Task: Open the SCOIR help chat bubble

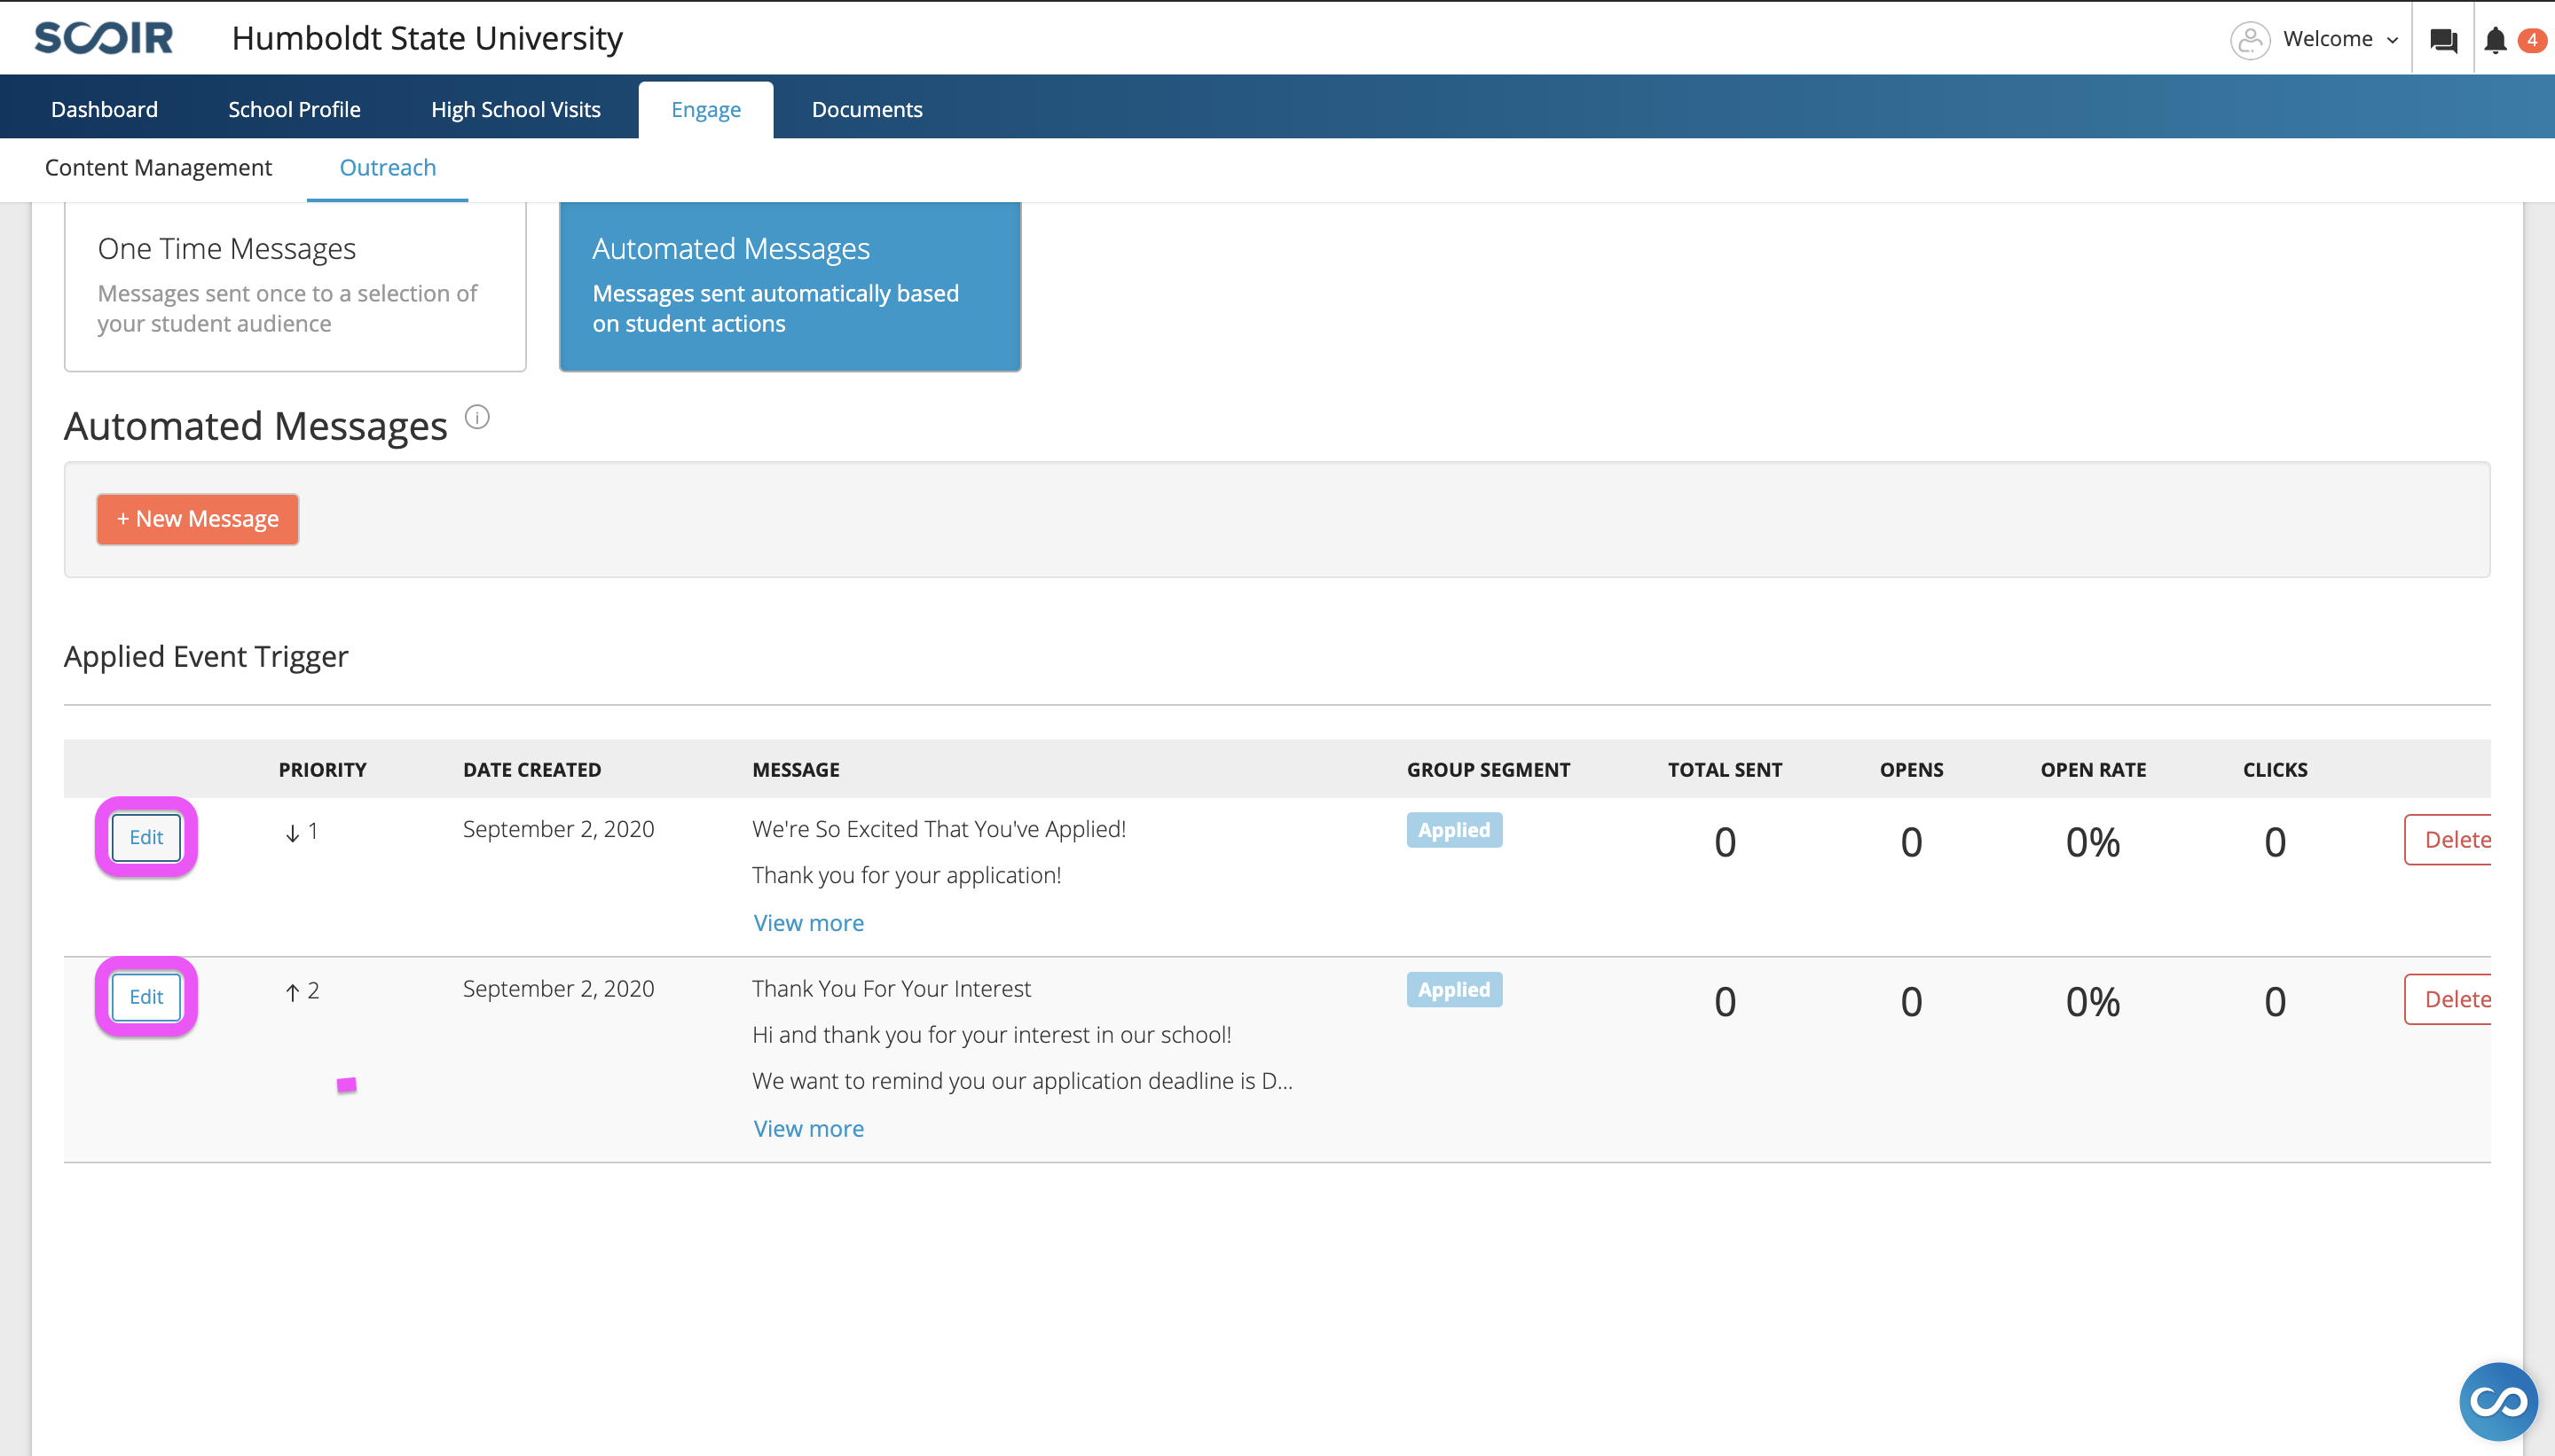Action: (2498, 1401)
